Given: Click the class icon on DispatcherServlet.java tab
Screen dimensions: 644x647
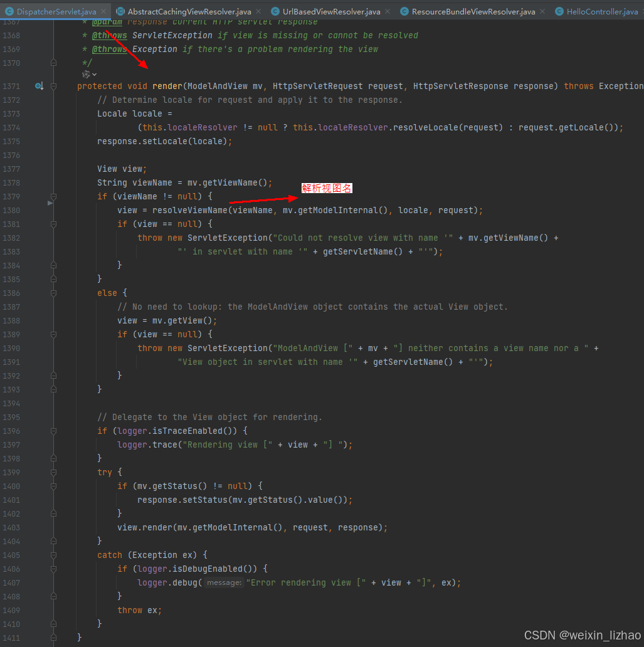Looking at the screenshot, I should 9,11.
